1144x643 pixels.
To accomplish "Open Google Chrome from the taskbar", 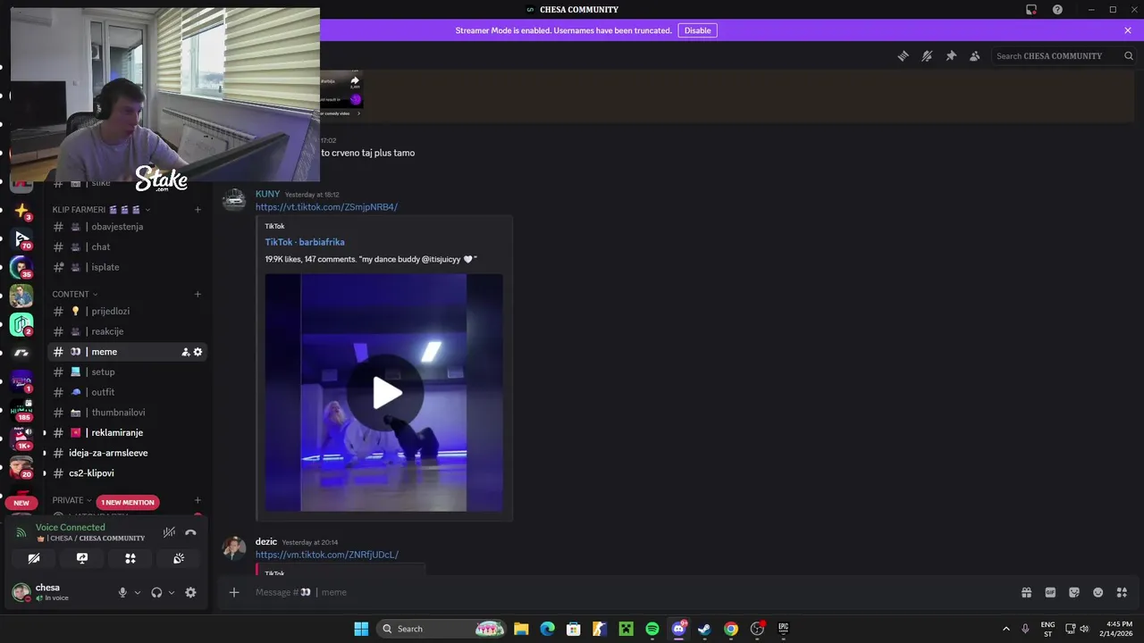I will point(731,629).
